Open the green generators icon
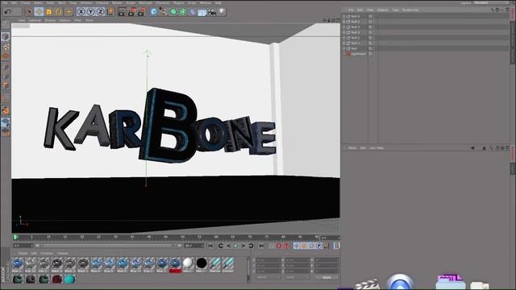The height and width of the screenshot is (290, 516). (x=173, y=12)
